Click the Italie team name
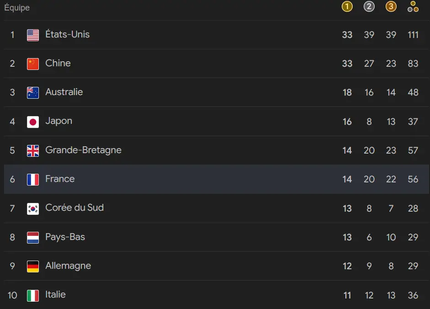 click(x=55, y=294)
